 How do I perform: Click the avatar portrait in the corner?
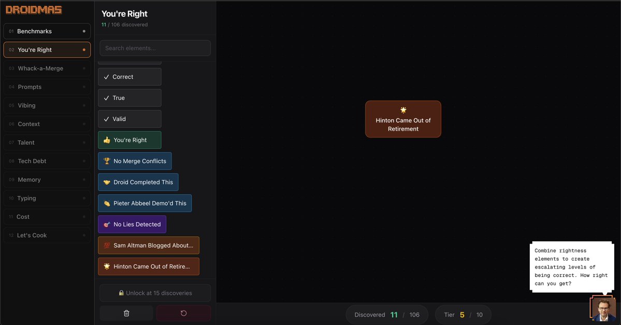(x=603, y=309)
